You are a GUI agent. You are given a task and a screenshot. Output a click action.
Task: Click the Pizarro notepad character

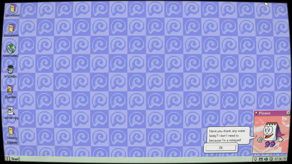pyautogui.click(x=271, y=134)
